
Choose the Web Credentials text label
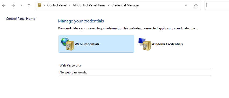[x=87, y=44]
